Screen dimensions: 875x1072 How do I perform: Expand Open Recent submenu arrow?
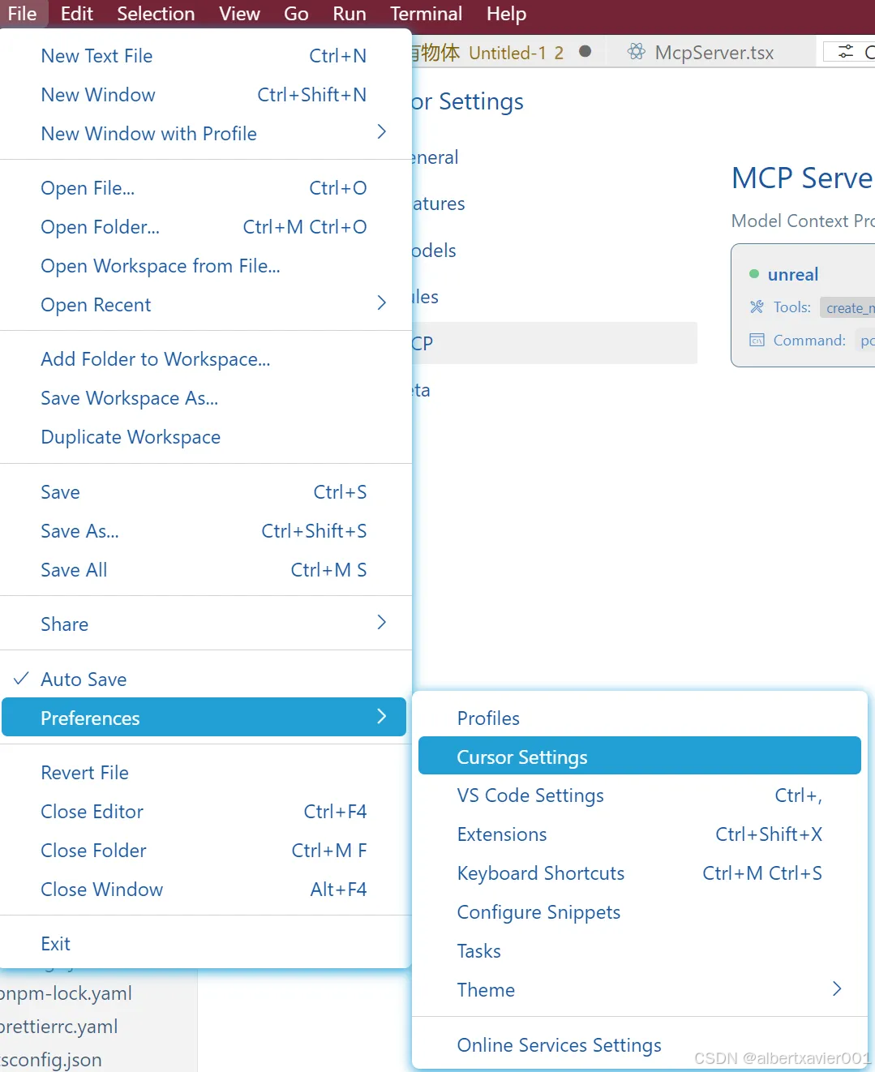coord(381,303)
